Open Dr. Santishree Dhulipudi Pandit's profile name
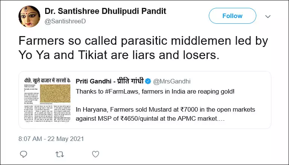 pyautogui.click(x=105, y=11)
